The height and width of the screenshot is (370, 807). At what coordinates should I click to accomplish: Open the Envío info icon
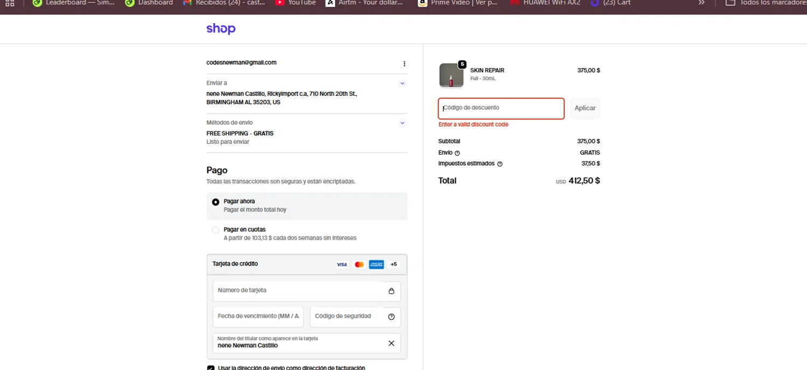(x=457, y=153)
